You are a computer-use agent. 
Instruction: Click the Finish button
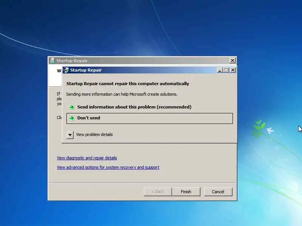coord(186,192)
